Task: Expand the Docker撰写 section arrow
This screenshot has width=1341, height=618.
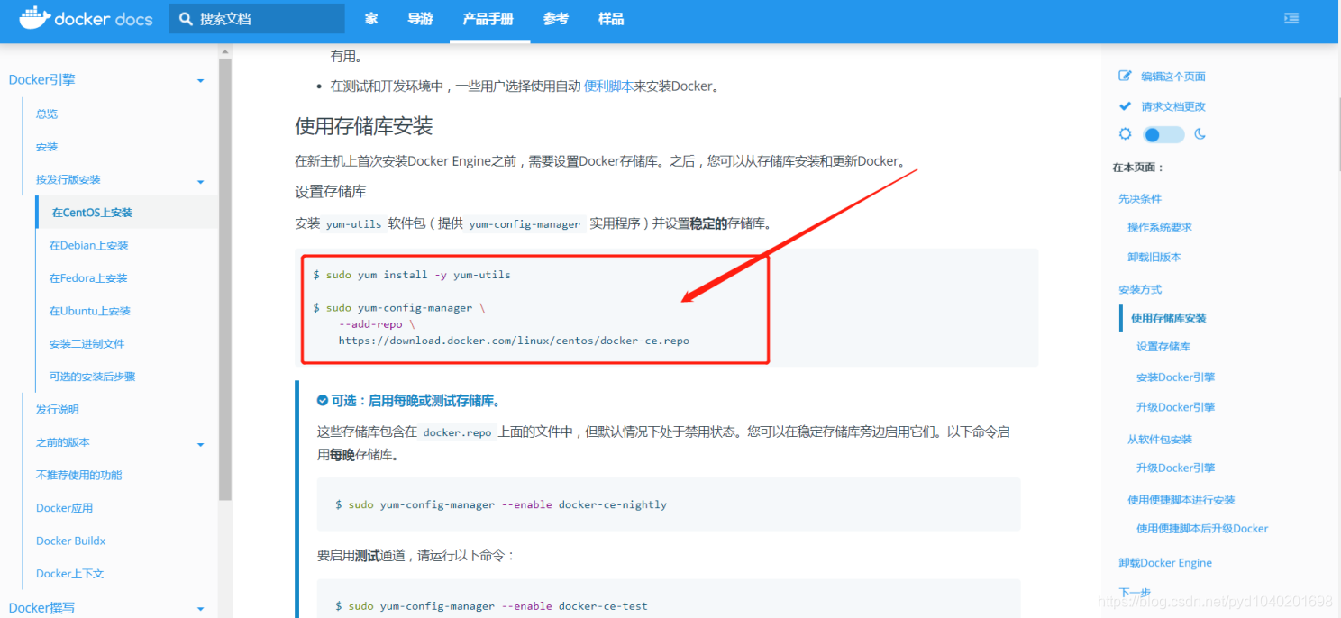Action: point(200,609)
